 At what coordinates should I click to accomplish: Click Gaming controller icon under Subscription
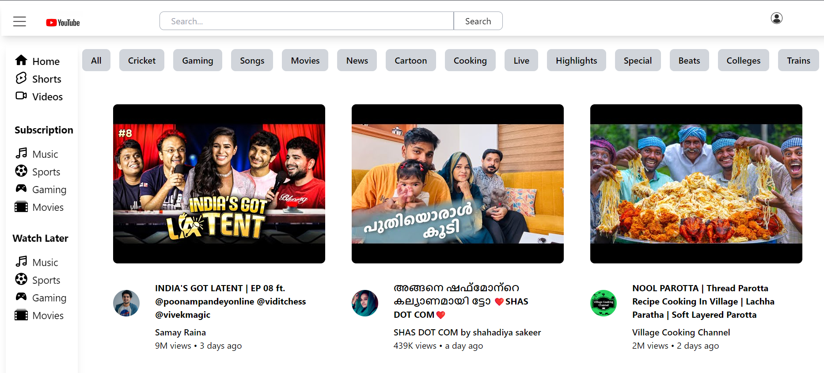pos(21,188)
